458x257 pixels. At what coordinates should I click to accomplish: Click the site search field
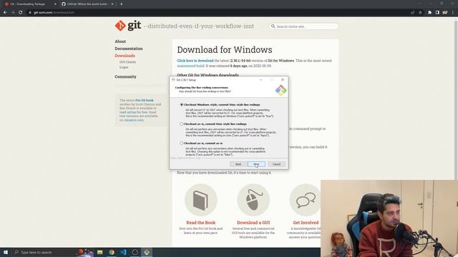(x=303, y=26)
